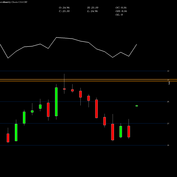Click the tallest green candlestick body
The height and width of the screenshot is (177, 177).
pos(56,102)
